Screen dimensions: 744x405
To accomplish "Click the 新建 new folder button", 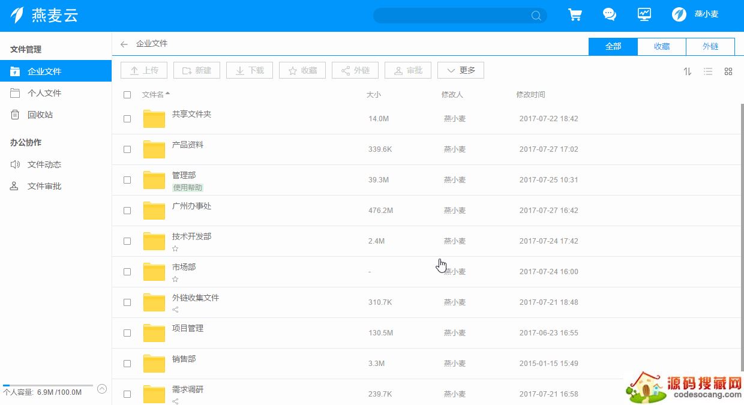I will coord(197,70).
